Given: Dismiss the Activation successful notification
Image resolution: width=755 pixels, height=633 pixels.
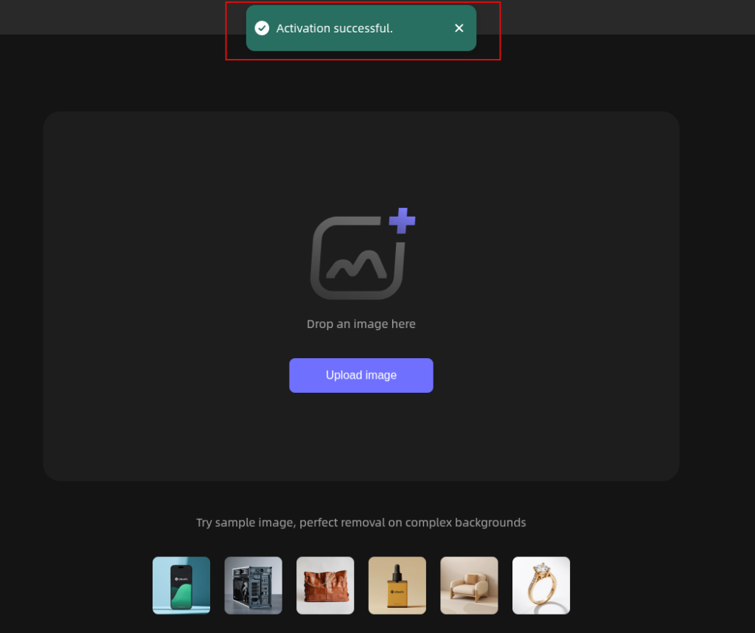Looking at the screenshot, I should coord(459,29).
